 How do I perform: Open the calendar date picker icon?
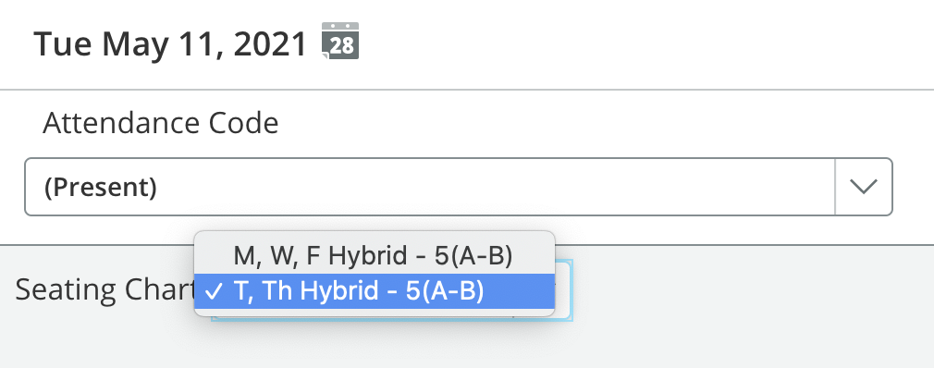(x=340, y=41)
